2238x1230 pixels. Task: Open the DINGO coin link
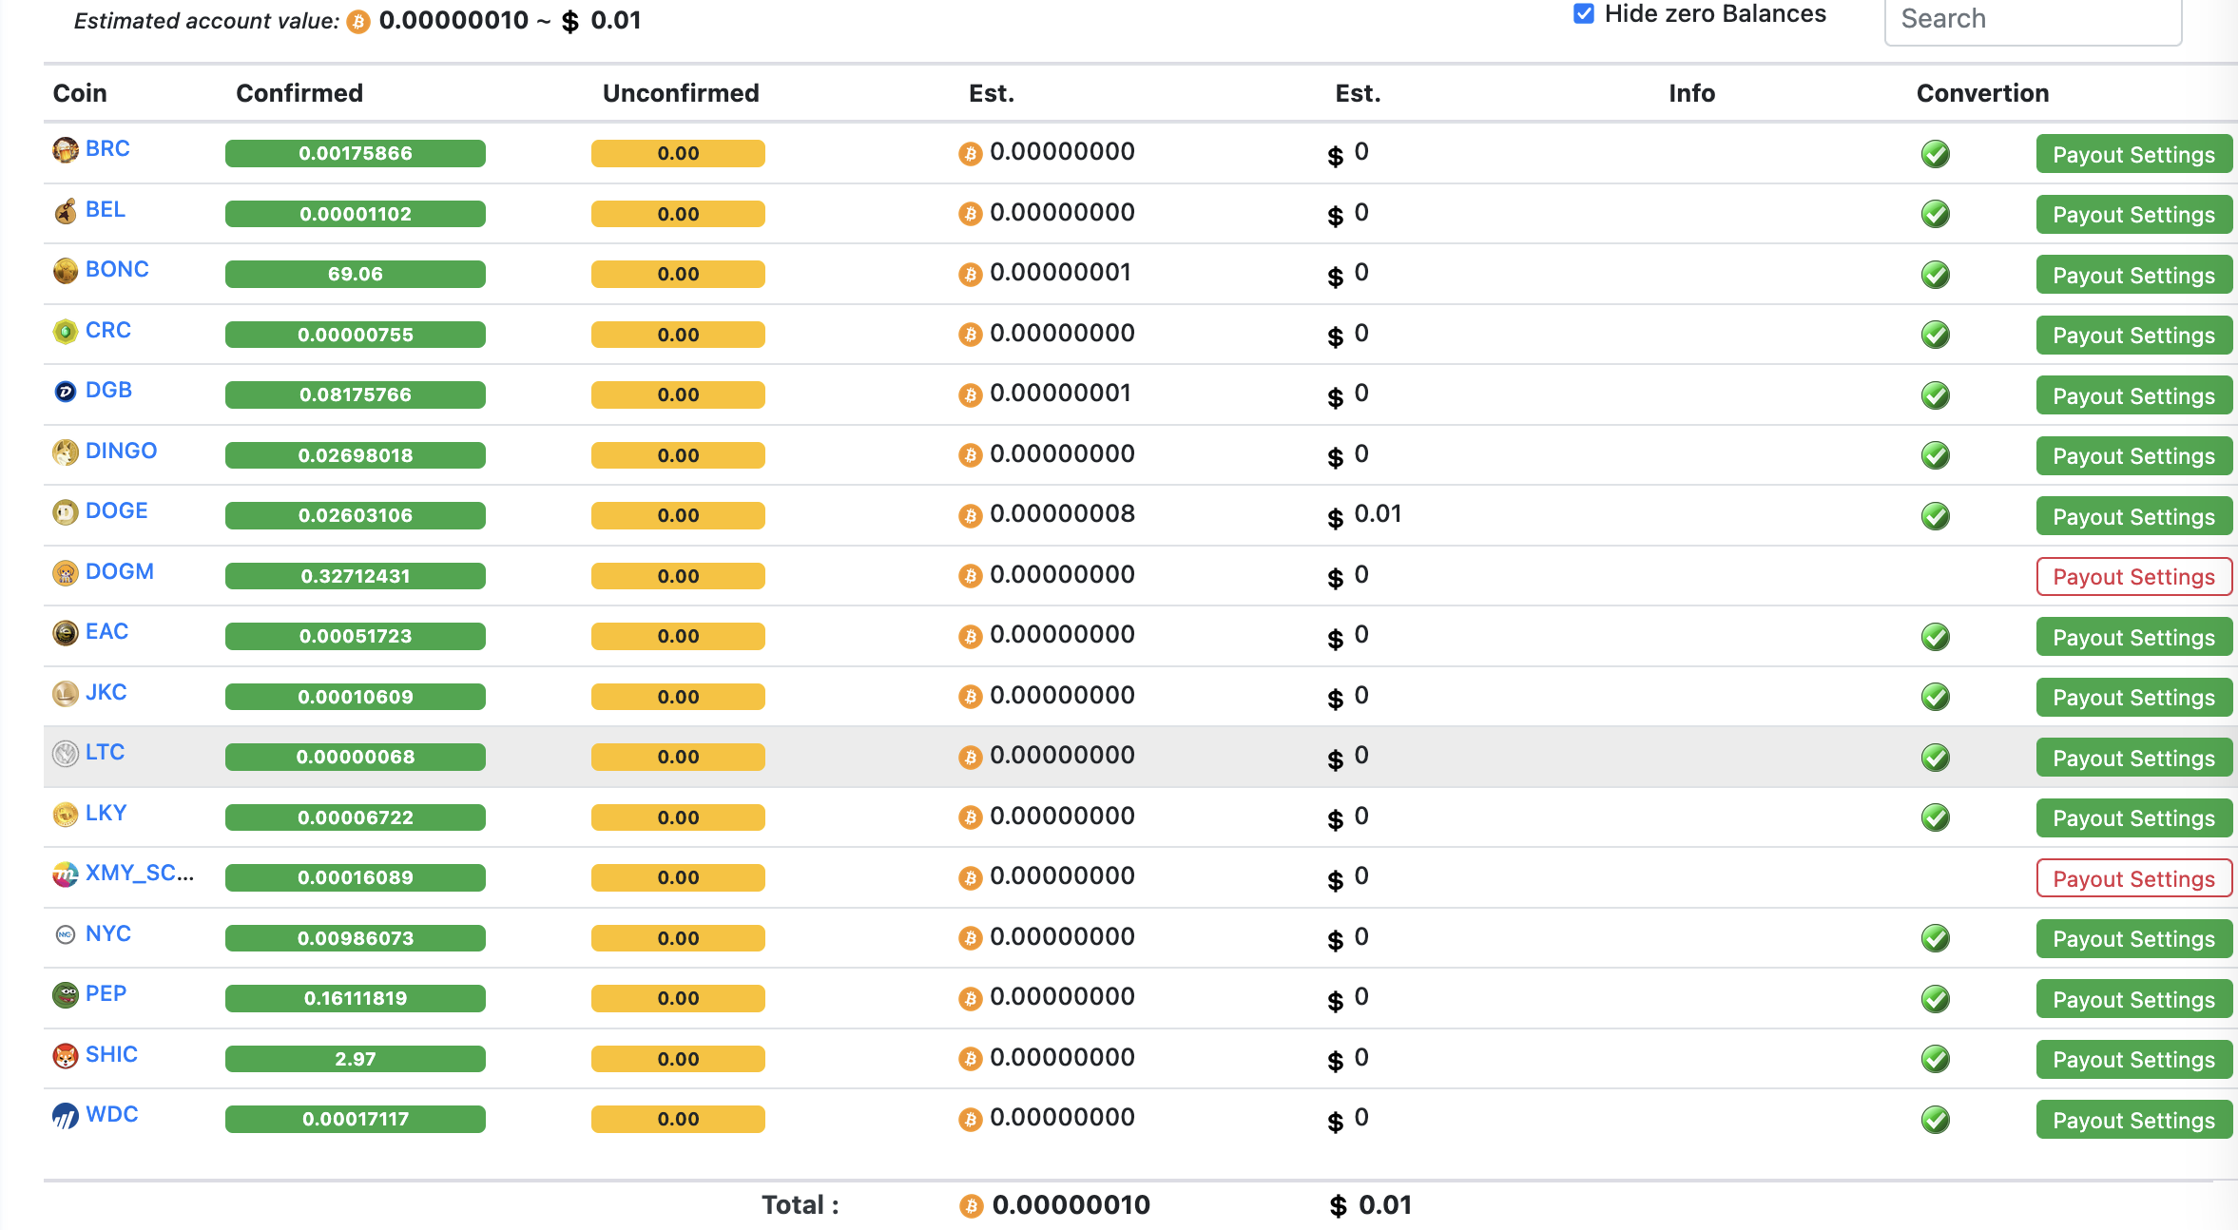coord(121,451)
